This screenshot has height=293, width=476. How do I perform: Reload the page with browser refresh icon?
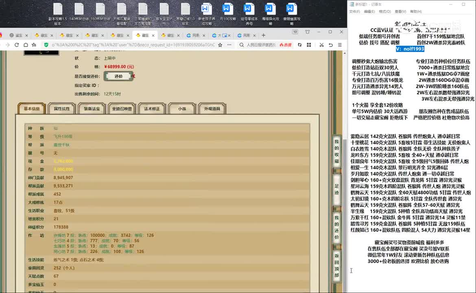coord(16,45)
